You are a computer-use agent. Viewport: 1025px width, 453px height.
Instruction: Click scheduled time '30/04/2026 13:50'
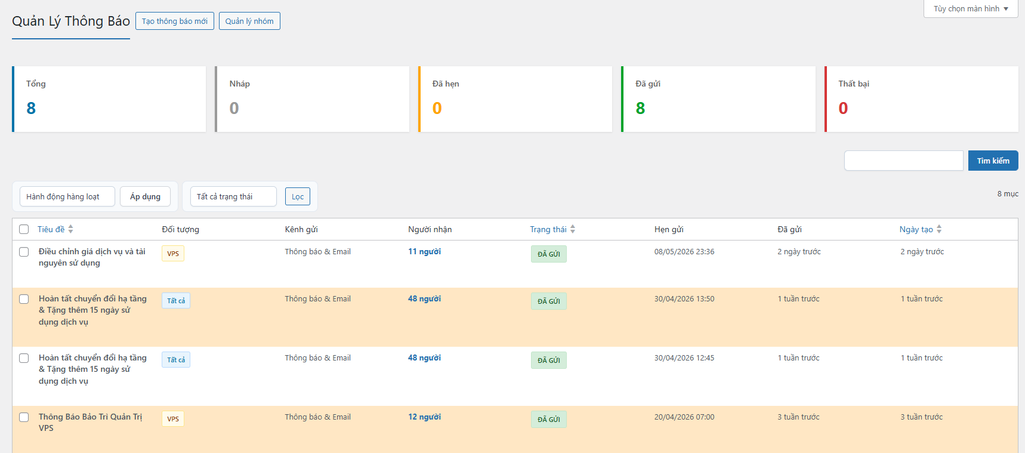coord(684,299)
